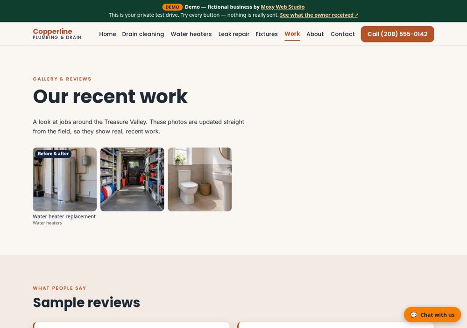Open the water heater replacement photo
This screenshot has height=328, width=467.
tap(64, 180)
